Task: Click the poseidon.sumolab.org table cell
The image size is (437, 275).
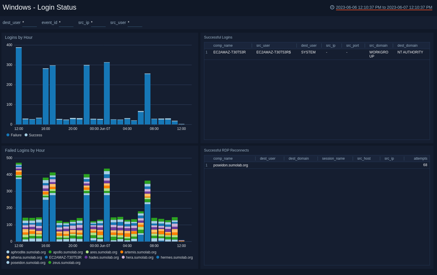Action: 231,165
